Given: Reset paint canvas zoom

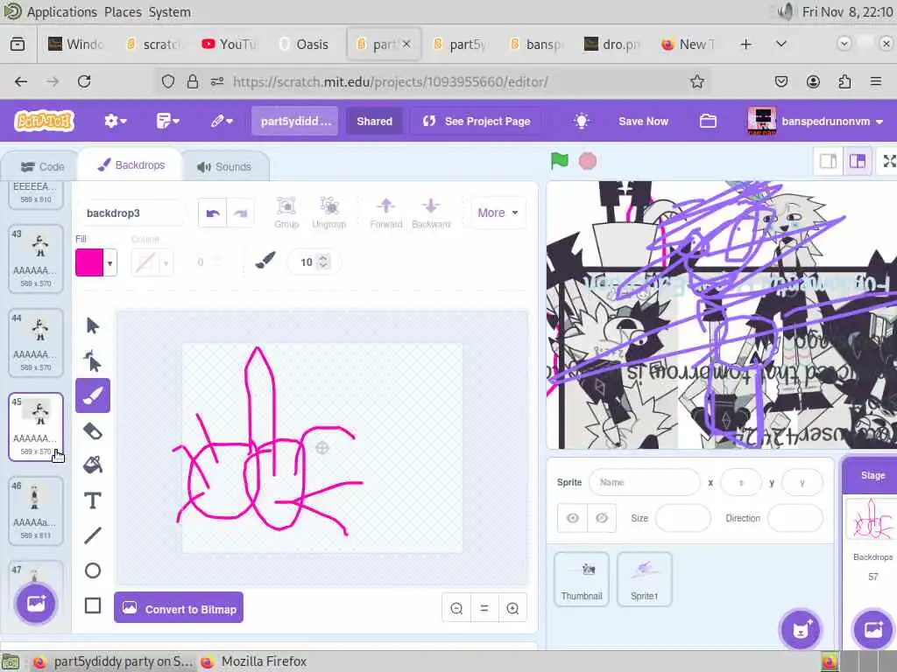Looking at the screenshot, I should (x=484, y=609).
